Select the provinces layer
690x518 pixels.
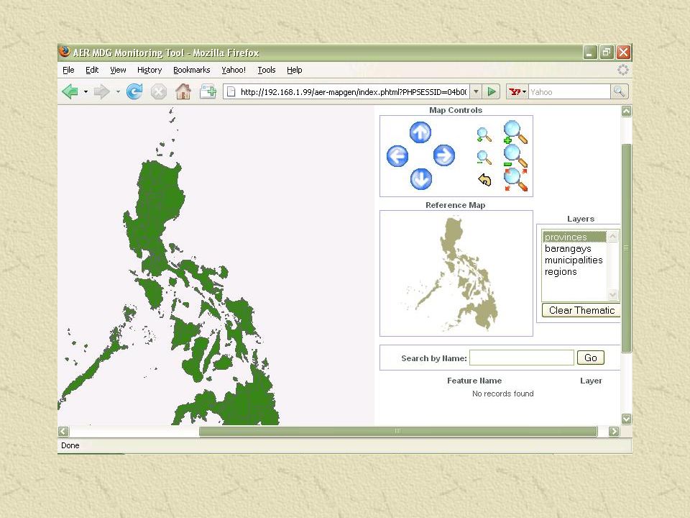point(574,237)
